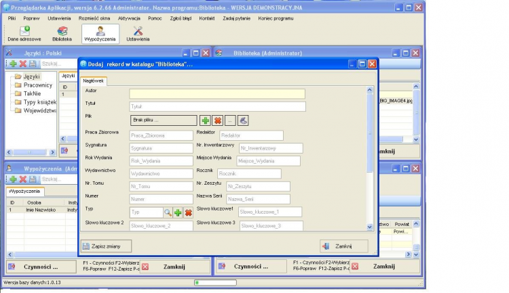Image resolution: width=509 pixels, height=293 pixels.
Task: Delete record with red X in Wypożyczenia window
Action: pyautogui.click(x=22, y=179)
